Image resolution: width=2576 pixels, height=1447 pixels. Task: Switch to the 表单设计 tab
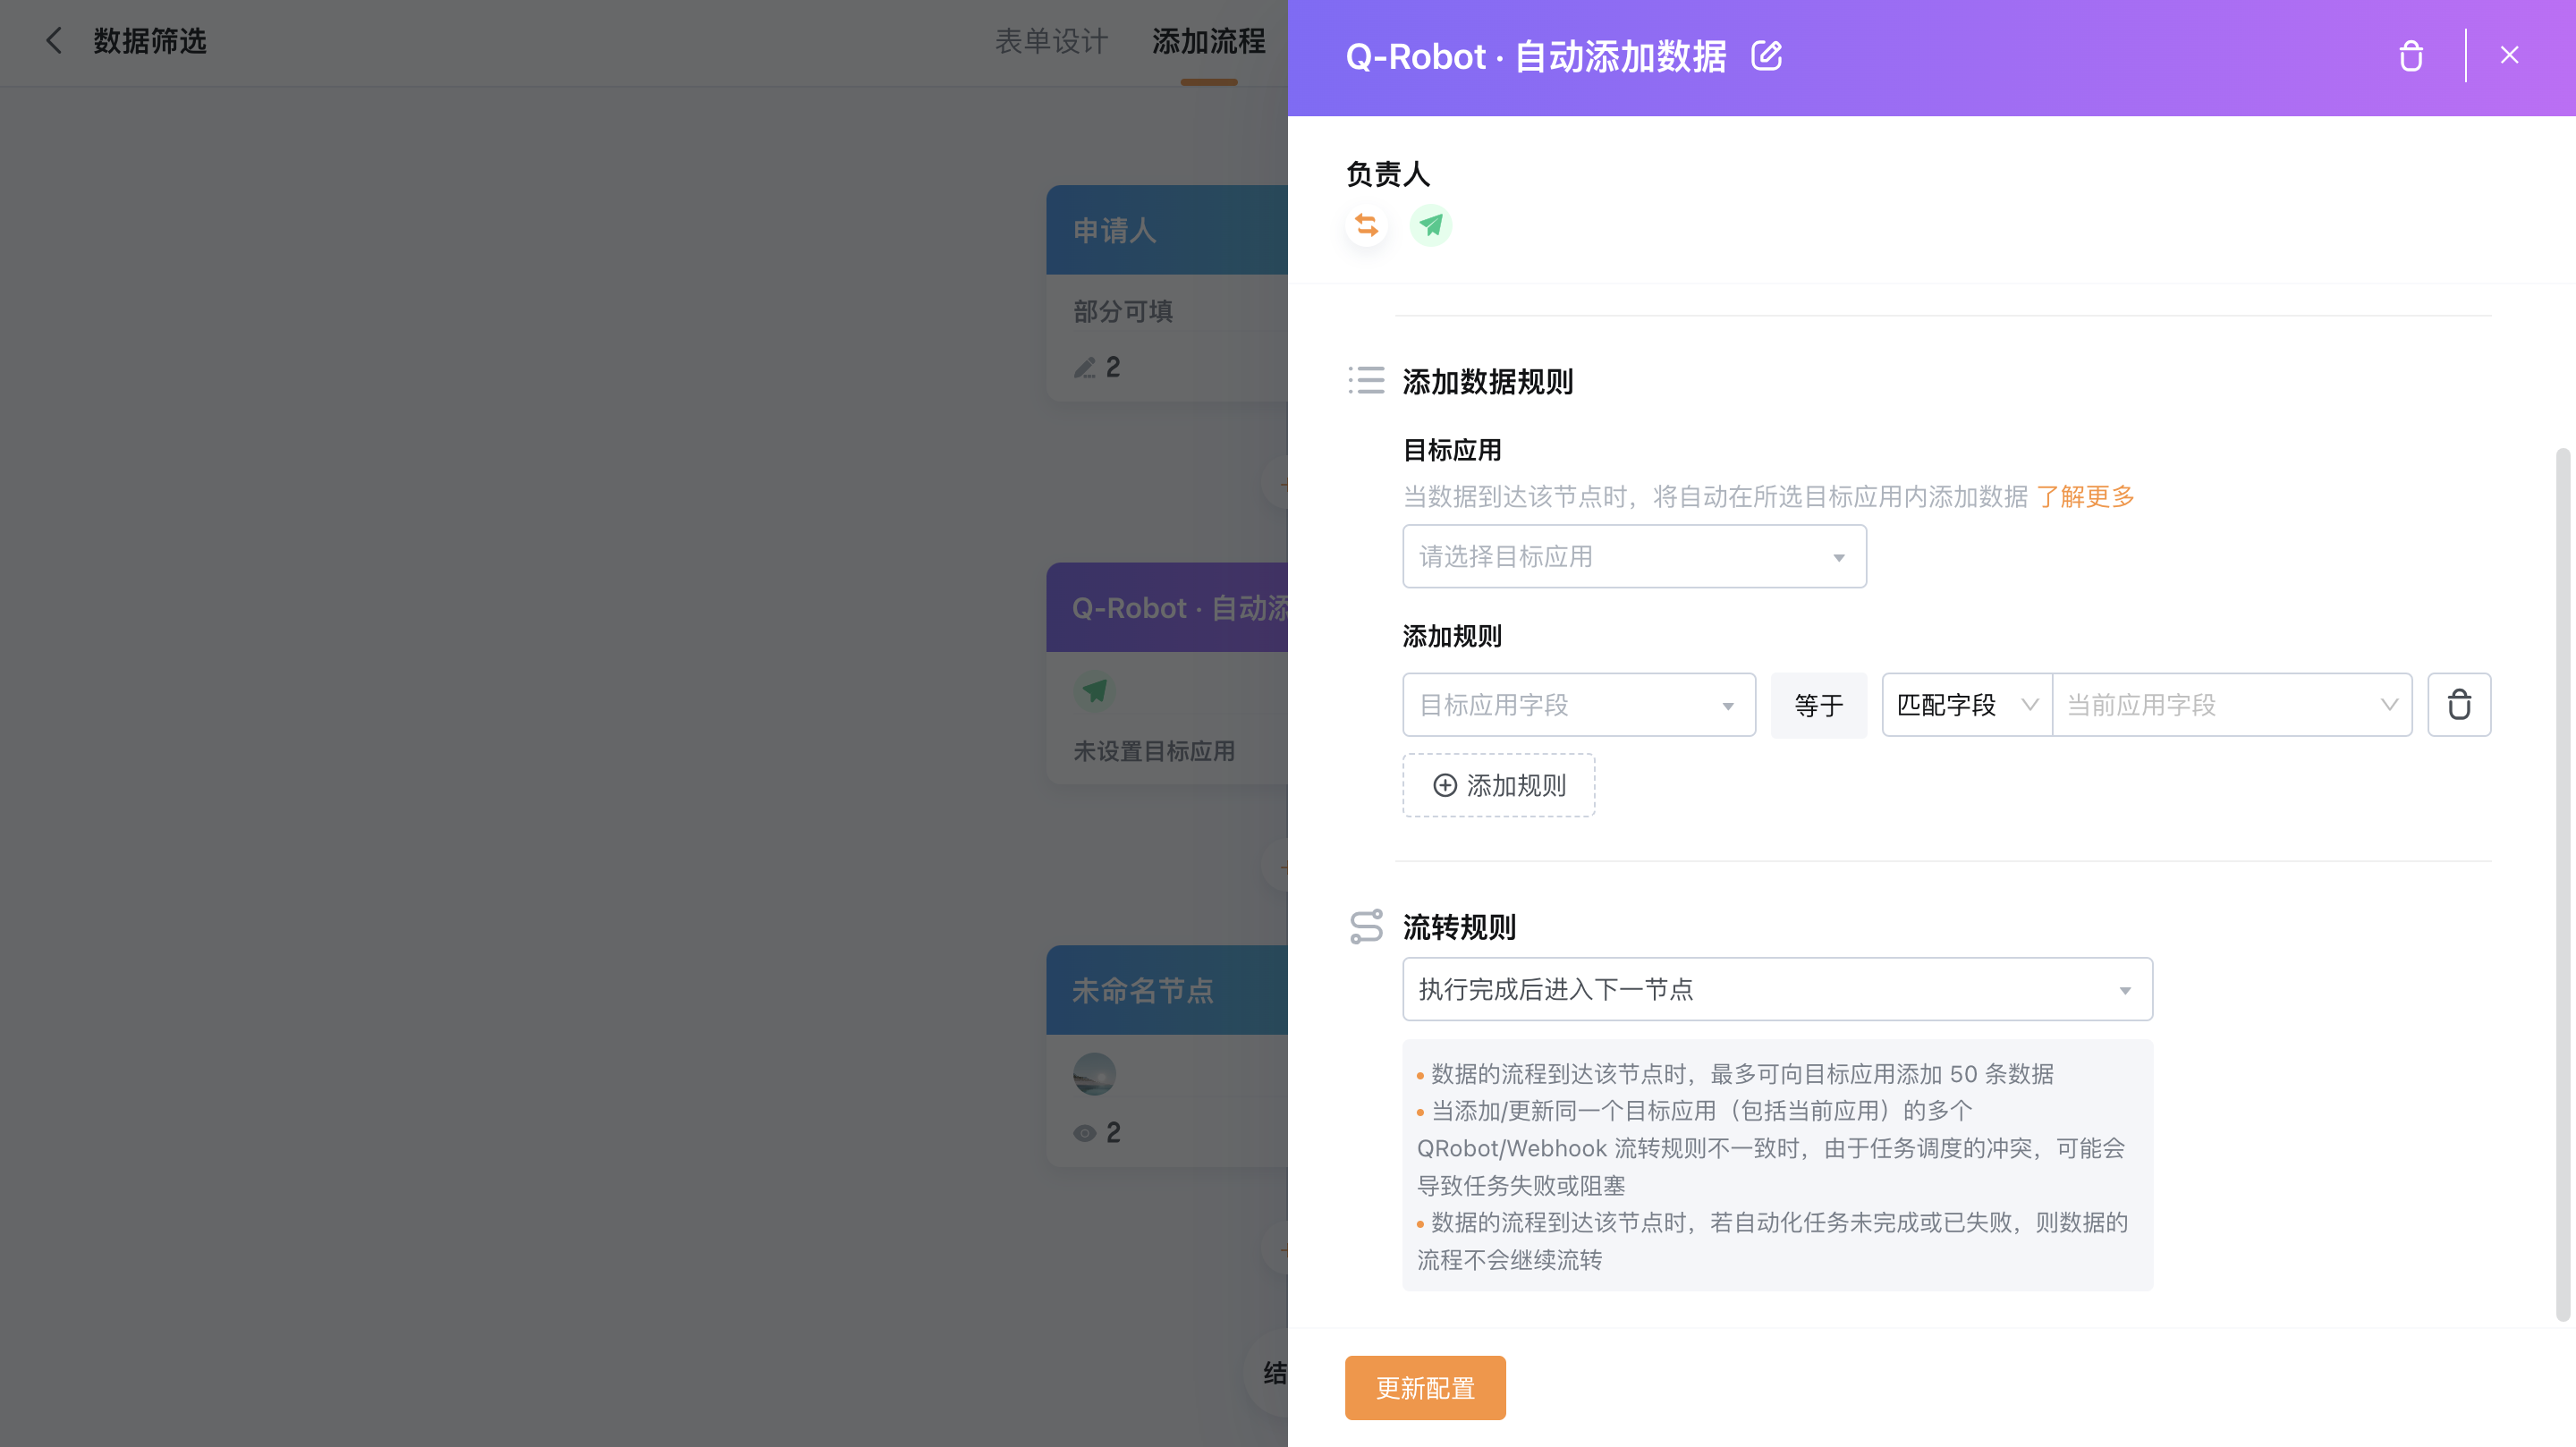click(x=1051, y=41)
